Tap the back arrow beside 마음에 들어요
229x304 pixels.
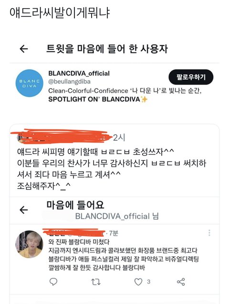24,210
